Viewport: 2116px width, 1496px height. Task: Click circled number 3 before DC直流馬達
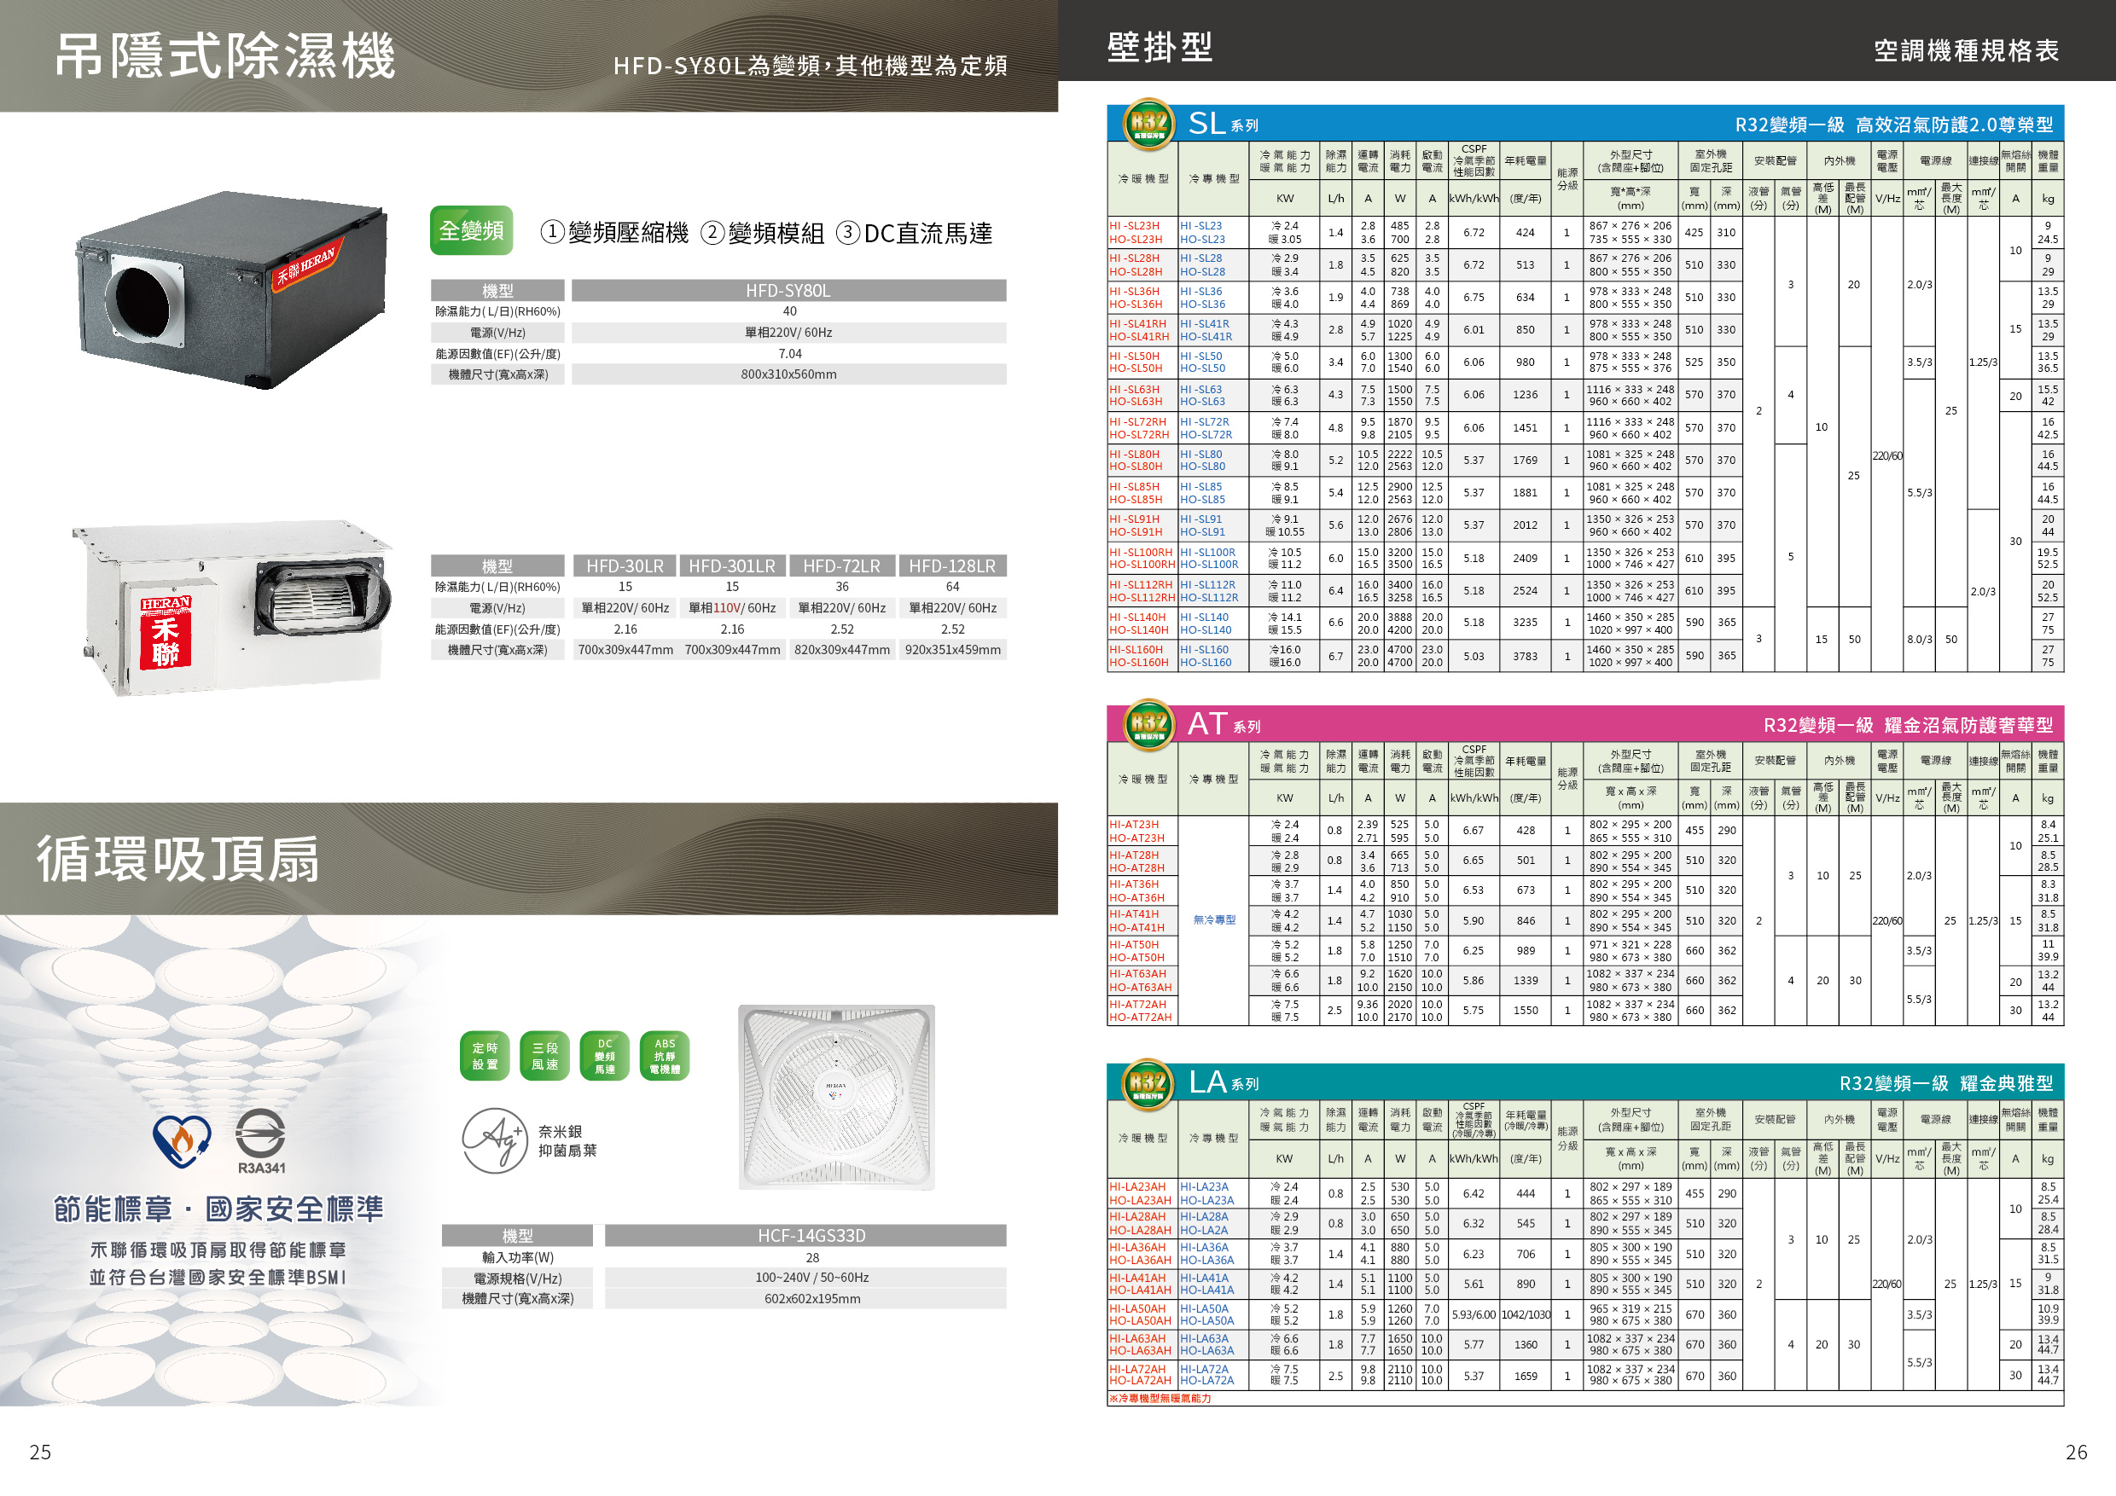[848, 232]
